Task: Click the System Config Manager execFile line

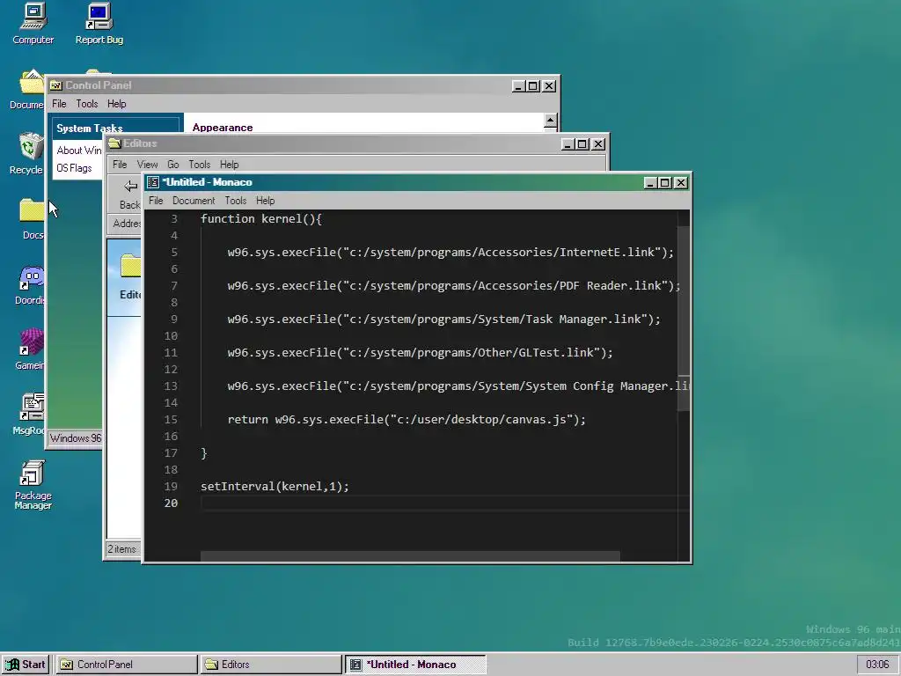Action: 458,386
